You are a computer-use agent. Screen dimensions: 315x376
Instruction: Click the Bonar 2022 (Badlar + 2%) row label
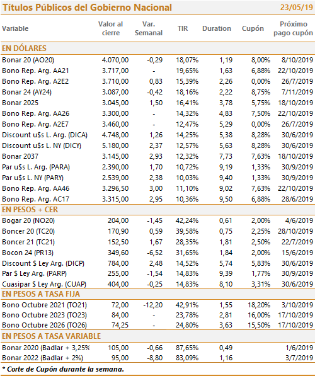point(42,358)
